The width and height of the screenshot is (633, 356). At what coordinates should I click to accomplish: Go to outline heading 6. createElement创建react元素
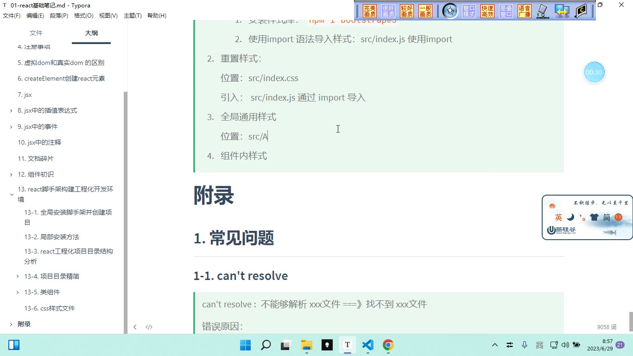coord(61,78)
